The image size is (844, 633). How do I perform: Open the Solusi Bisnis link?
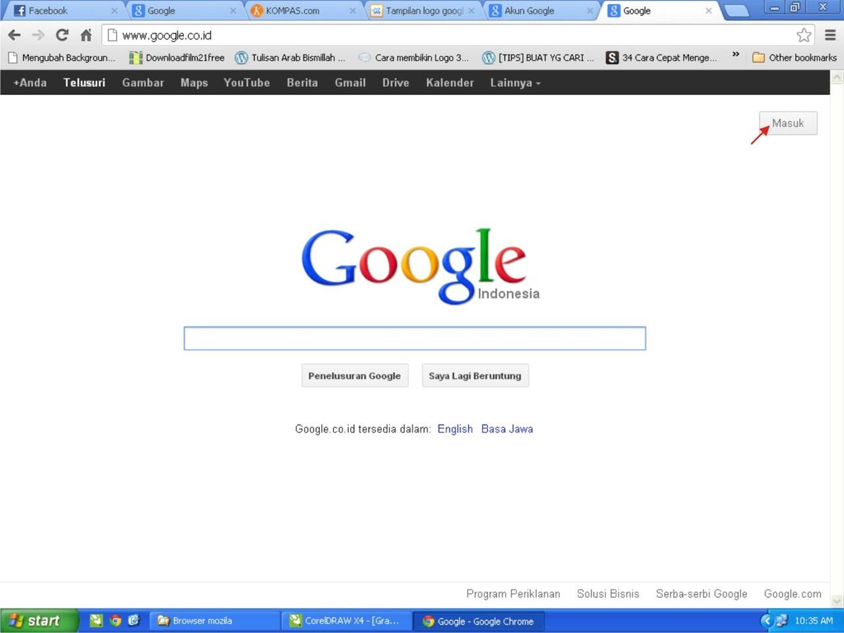[608, 593]
